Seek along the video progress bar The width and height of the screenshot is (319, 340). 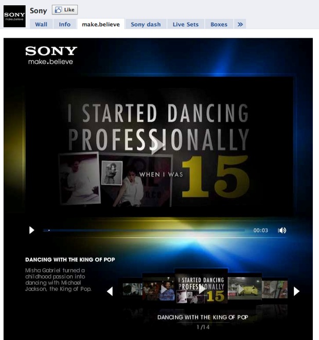coord(144,230)
